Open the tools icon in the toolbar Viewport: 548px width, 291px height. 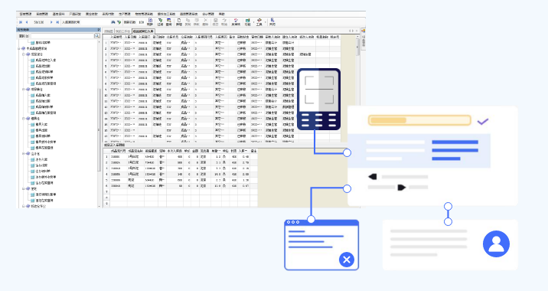coord(259,21)
